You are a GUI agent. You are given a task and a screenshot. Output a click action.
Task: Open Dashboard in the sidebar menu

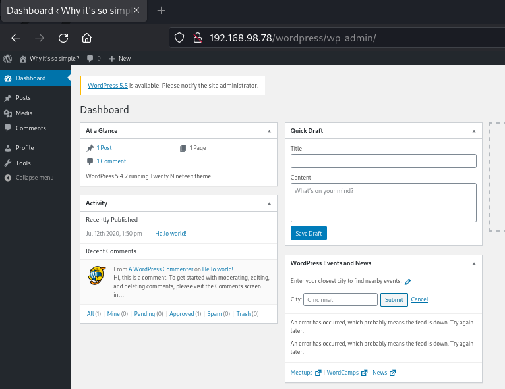35,78
